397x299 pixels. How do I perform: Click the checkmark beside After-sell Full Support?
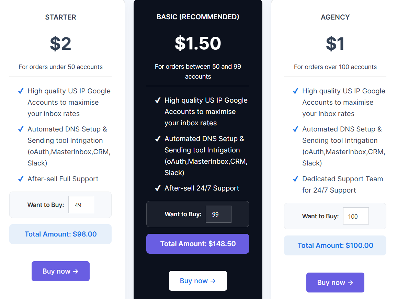pos(21,179)
